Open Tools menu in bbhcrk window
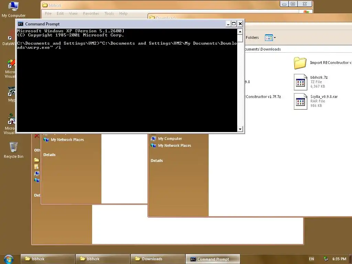This screenshot has width=352, height=264. (x=109, y=13)
